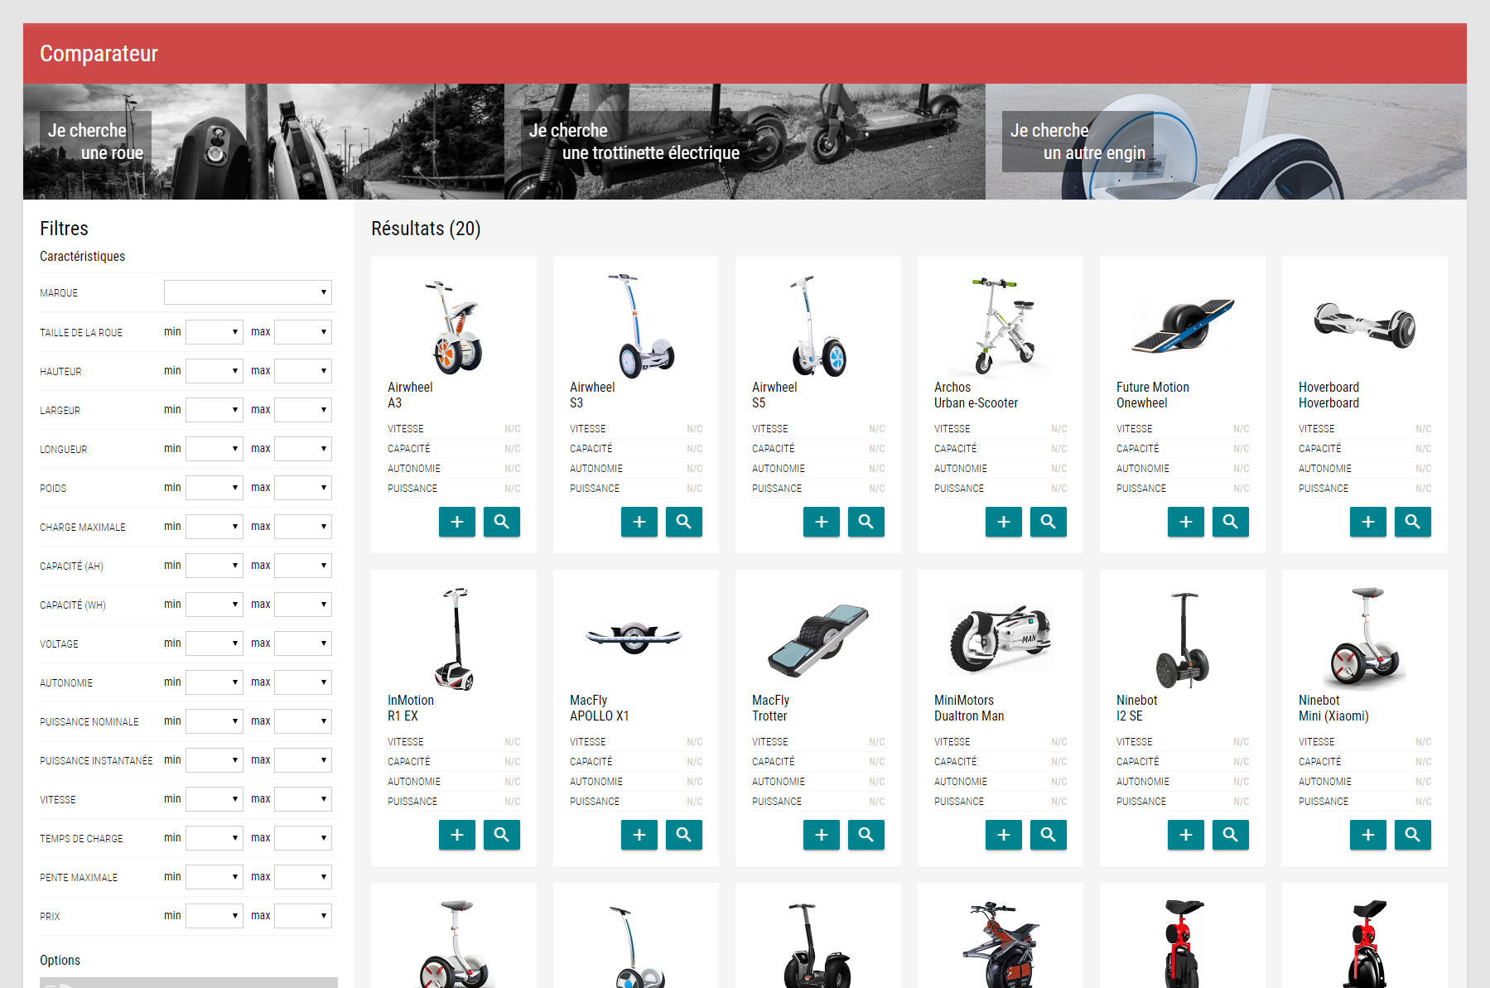Add MacFly Trotter with plus icon
The image size is (1490, 988).
(x=822, y=835)
